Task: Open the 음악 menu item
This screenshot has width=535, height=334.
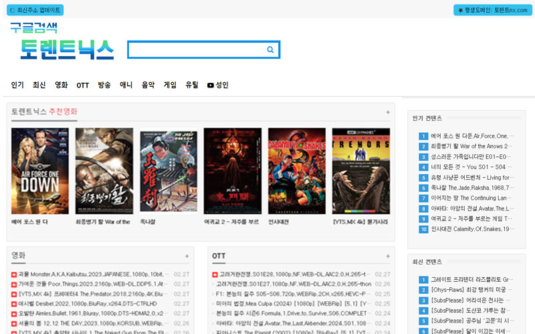Action: (148, 85)
